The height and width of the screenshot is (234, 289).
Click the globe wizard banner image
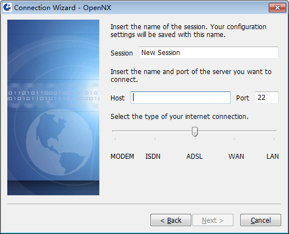(x=53, y=107)
